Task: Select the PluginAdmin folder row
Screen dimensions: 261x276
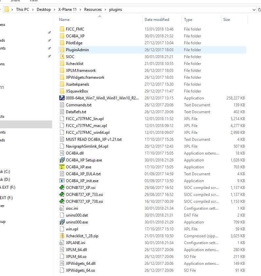Action: tap(152, 50)
